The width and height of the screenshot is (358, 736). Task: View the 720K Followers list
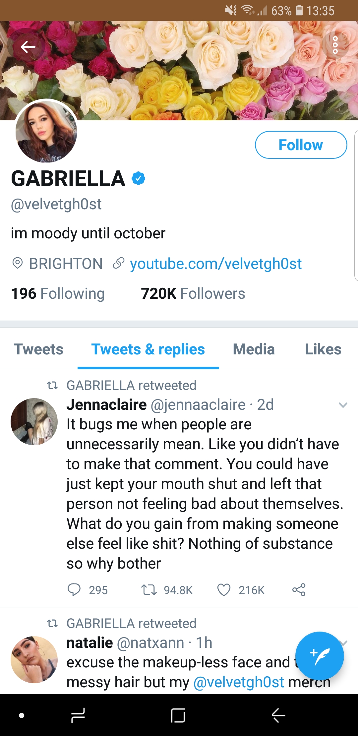[193, 294]
